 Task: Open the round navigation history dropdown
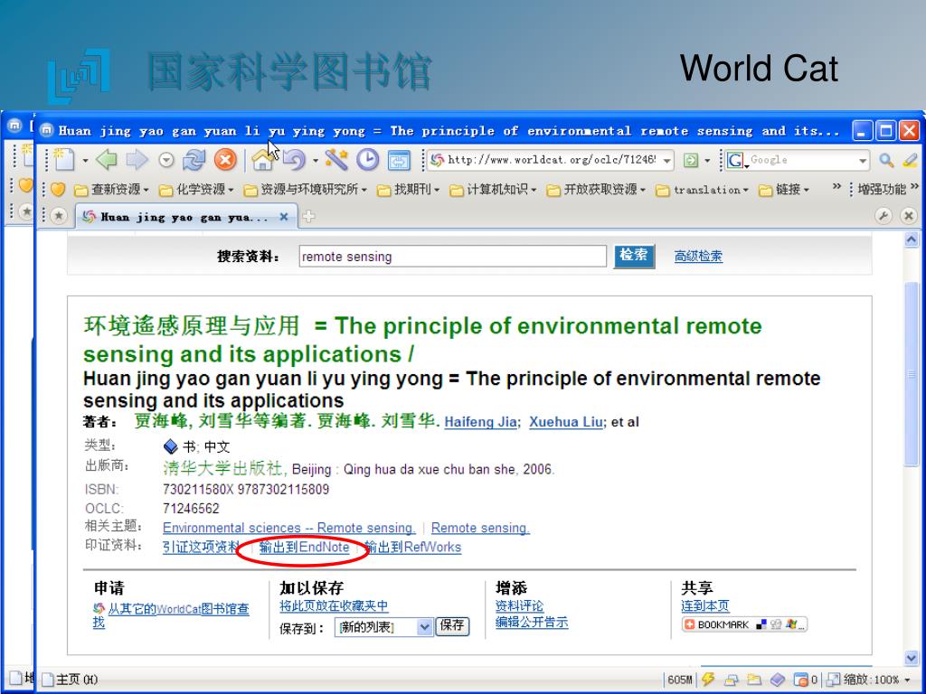[x=166, y=160]
